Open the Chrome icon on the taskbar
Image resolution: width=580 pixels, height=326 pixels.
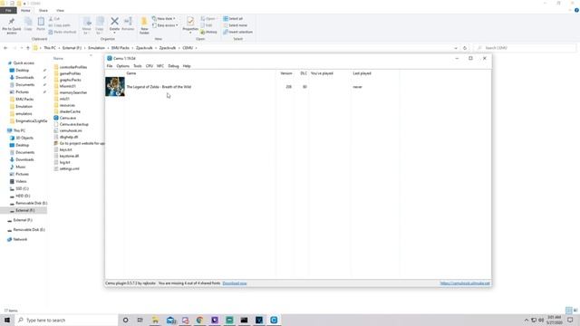point(199,320)
